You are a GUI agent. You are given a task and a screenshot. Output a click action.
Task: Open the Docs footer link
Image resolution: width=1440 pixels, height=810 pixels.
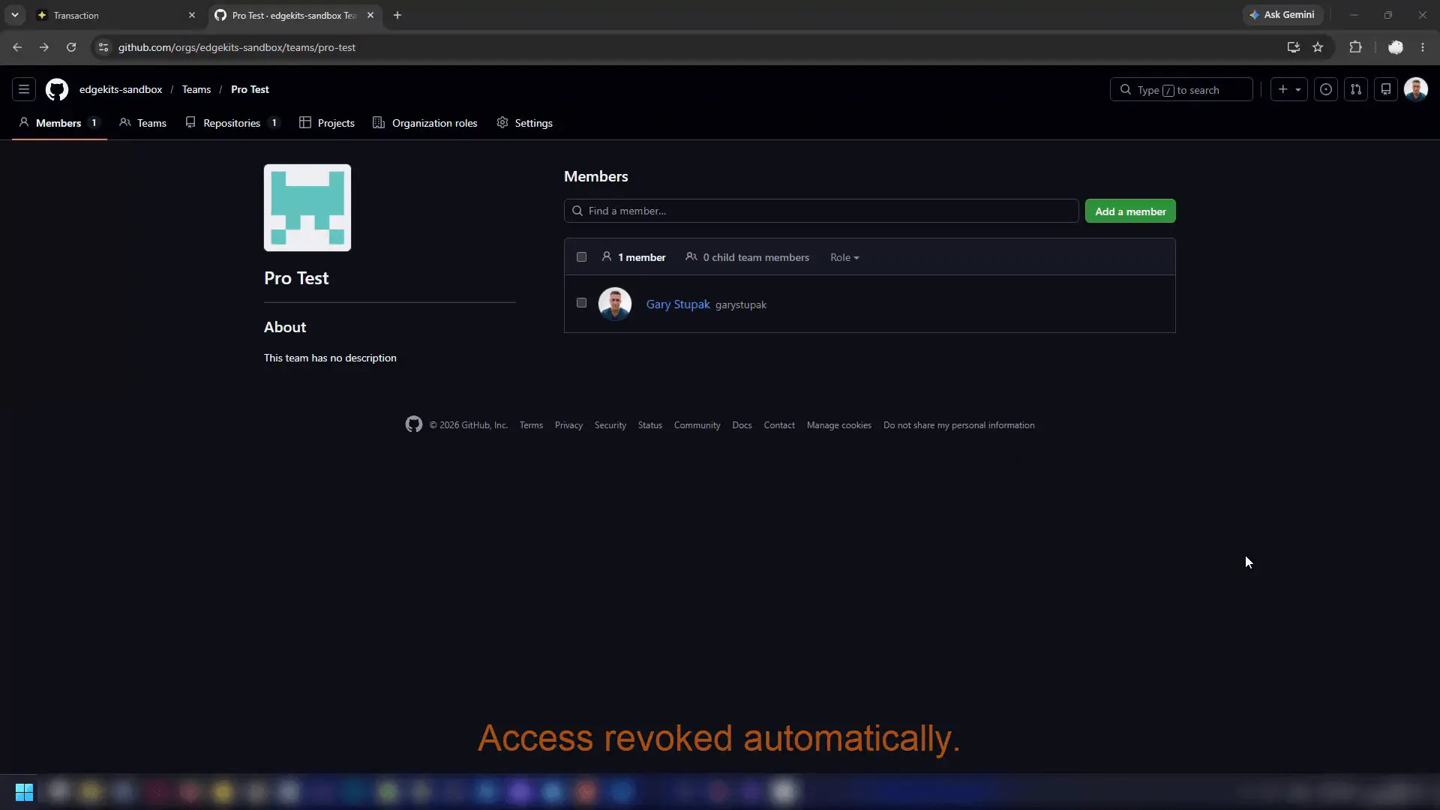pyautogui.click(x=742, y=425)
